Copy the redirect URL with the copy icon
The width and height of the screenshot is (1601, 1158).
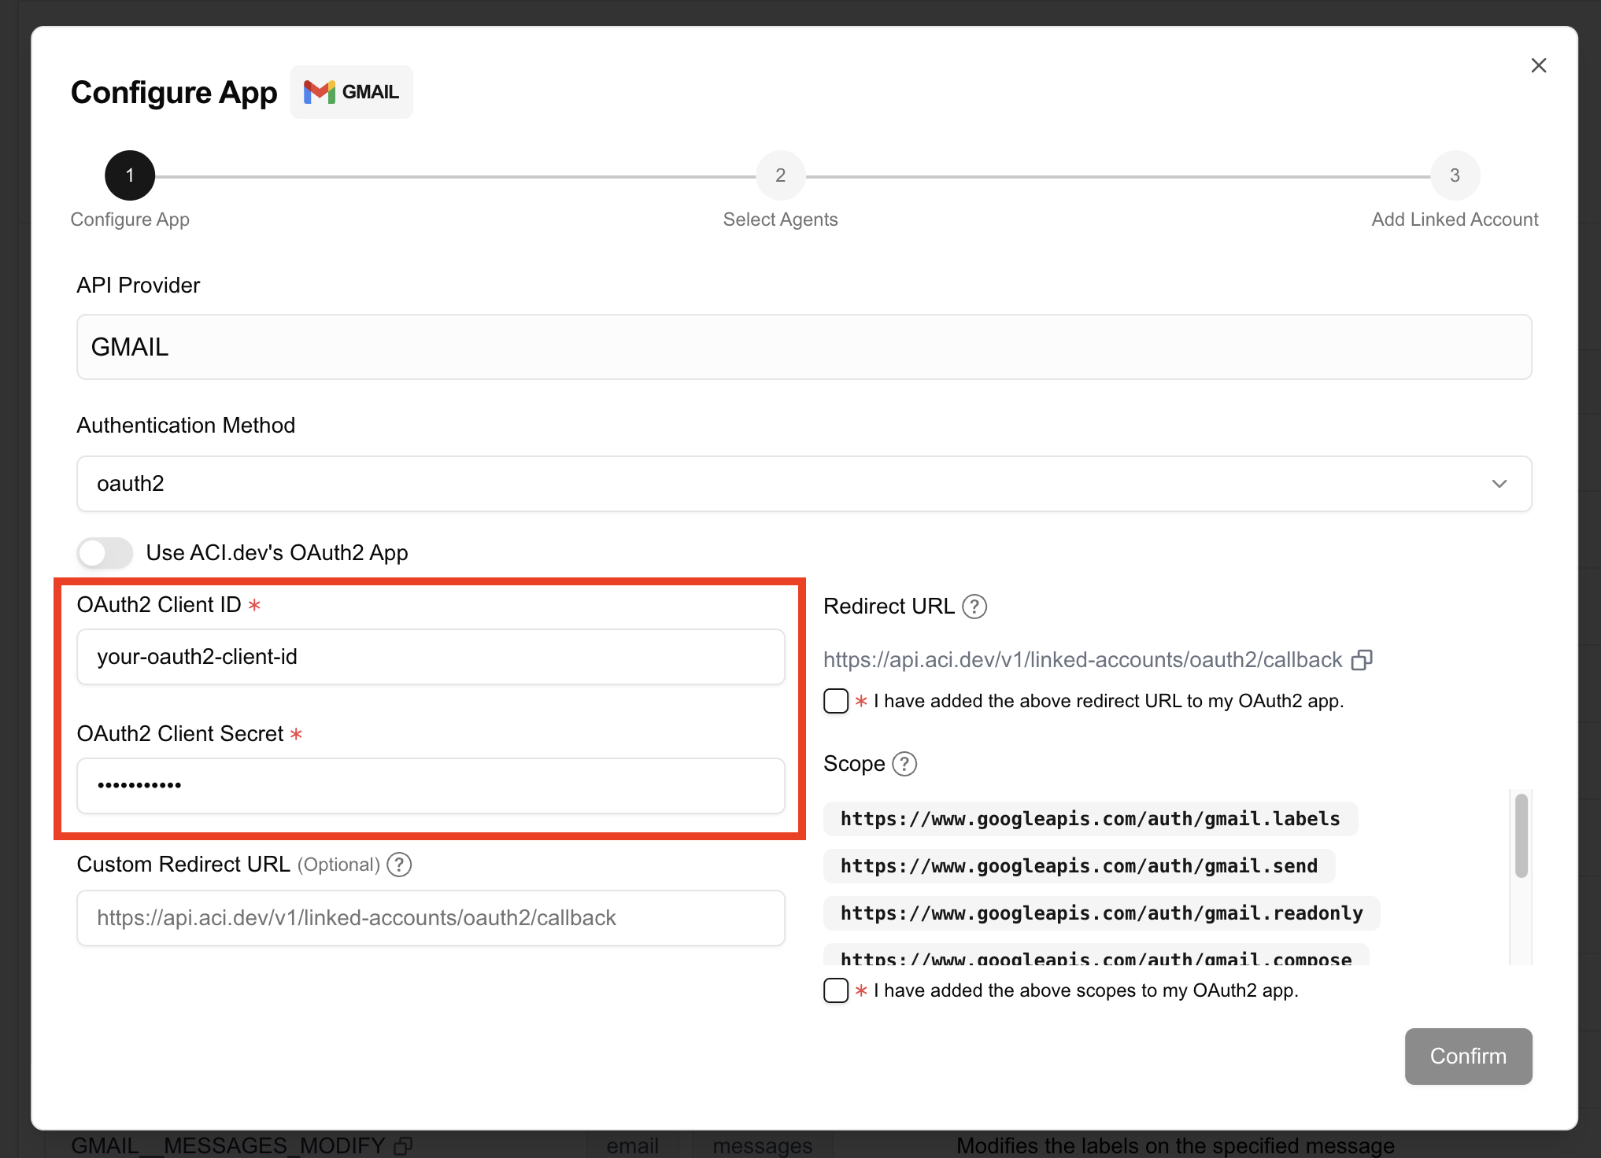[x=1362, y=660]
